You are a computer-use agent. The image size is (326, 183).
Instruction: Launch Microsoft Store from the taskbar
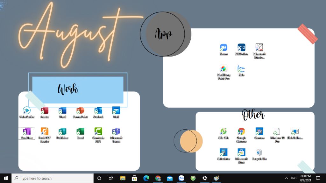(135, 178)
